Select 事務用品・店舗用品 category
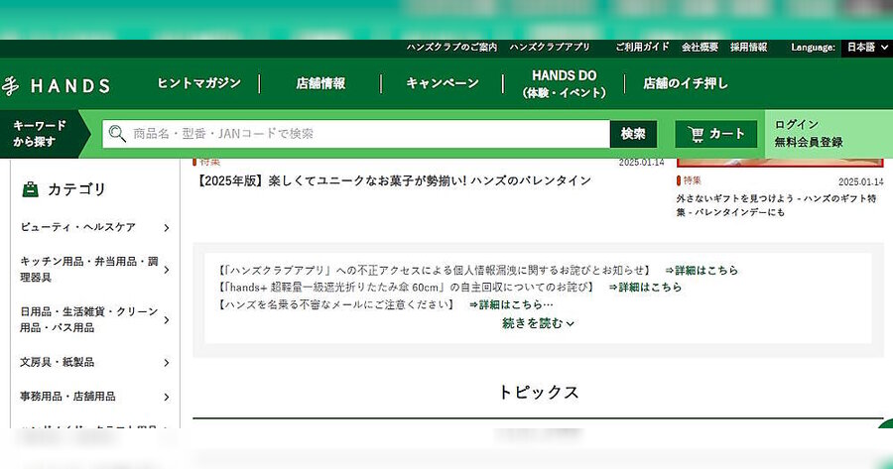This screenshot has height=469, width=893. pos(67,397)
